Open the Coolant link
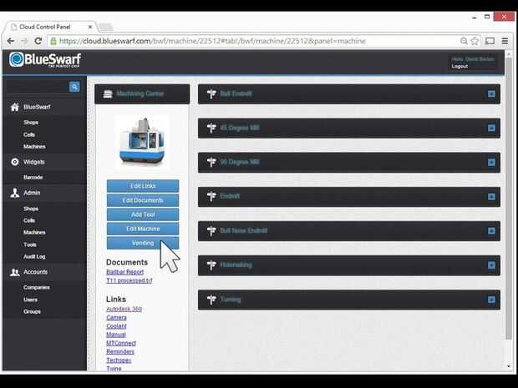Viewport: 518px width, 388px height. [x=116, y=326]
